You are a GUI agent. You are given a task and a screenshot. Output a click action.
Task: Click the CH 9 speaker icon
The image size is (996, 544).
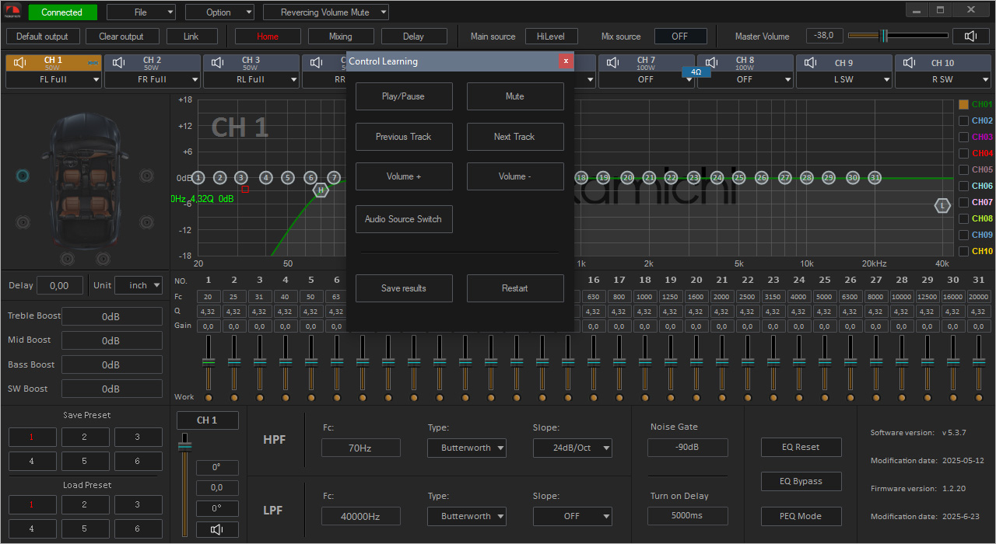[811, 63]
